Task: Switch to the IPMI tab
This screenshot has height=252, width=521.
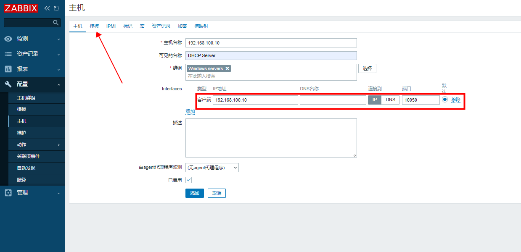Action: [111, 26]
